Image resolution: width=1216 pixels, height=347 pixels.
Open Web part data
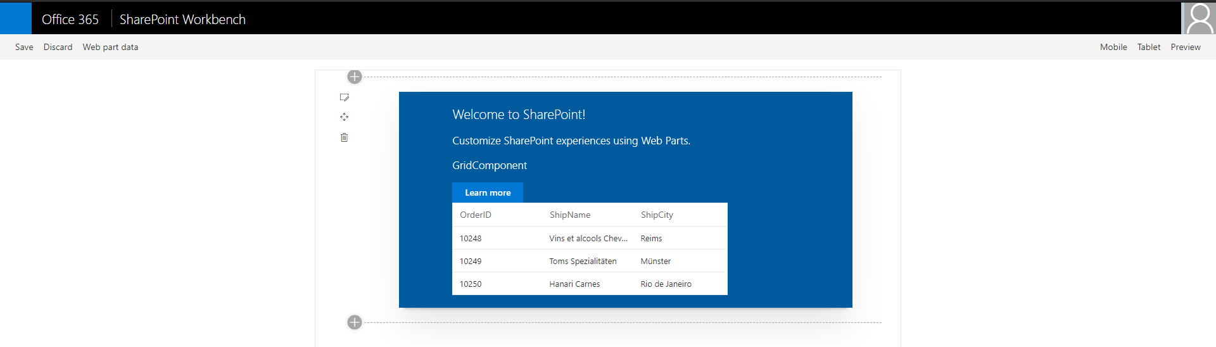point(110,47)
